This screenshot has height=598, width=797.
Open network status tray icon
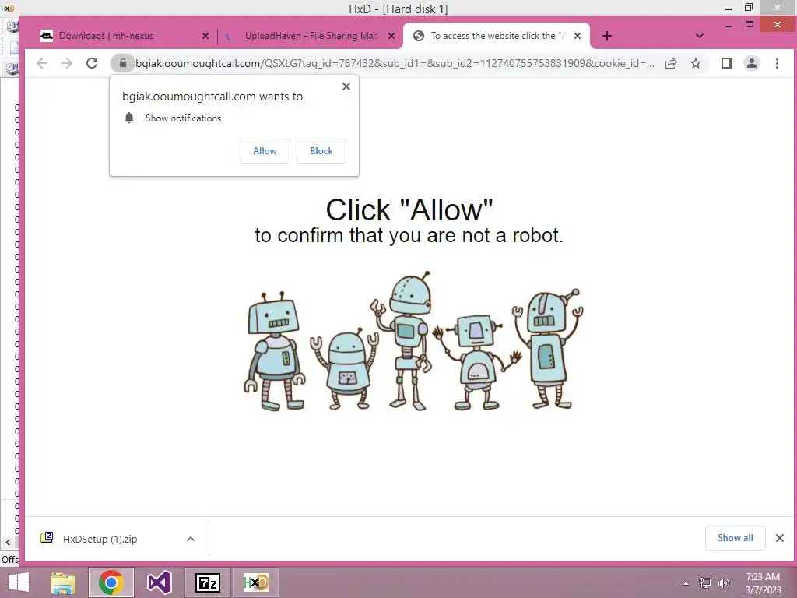[x=705, y=583]
